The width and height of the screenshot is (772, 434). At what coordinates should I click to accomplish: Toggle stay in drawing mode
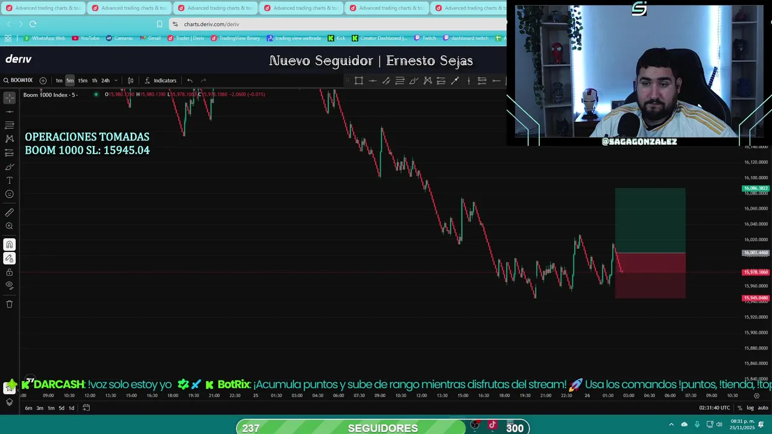10,259
